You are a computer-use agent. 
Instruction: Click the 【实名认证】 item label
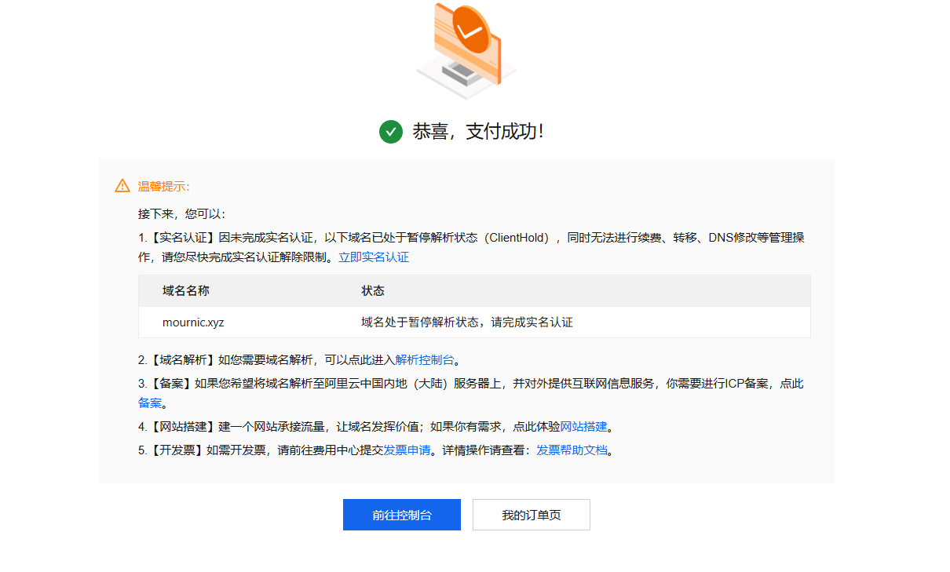182,238
